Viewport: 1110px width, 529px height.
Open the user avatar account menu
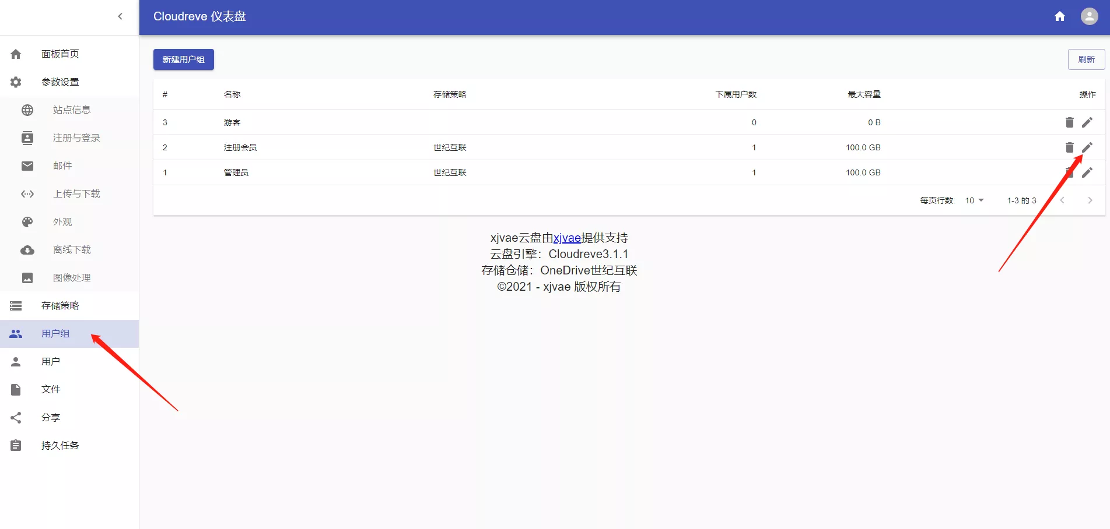tap(1089, 16)
